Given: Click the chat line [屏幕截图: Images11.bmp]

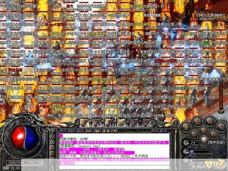Looking at the screenshot, I should tap(80, 146).
